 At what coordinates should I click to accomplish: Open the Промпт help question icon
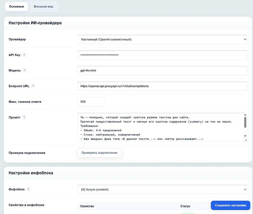click(x=24, y=117)
